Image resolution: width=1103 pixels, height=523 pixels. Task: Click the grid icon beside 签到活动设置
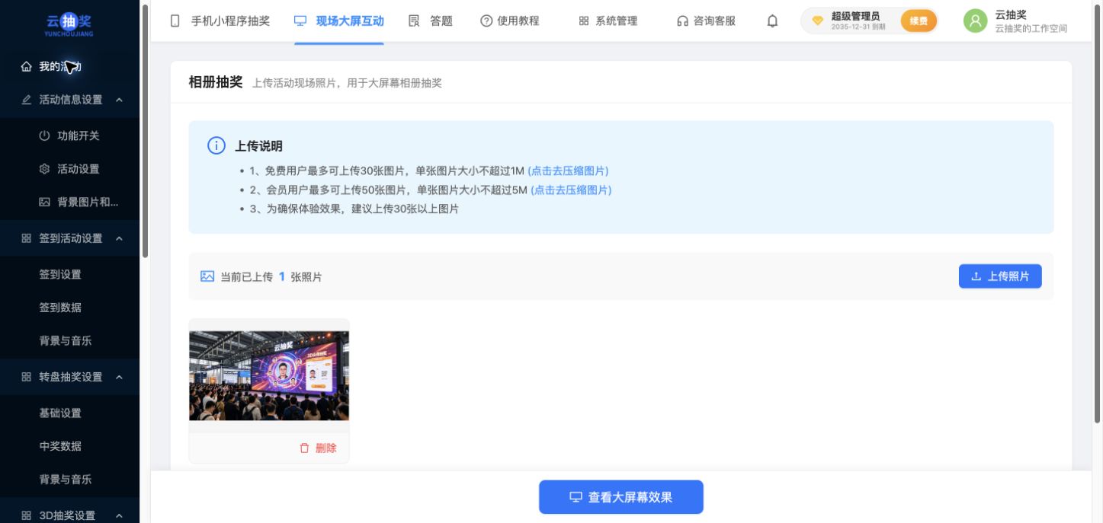click(27, 238)
